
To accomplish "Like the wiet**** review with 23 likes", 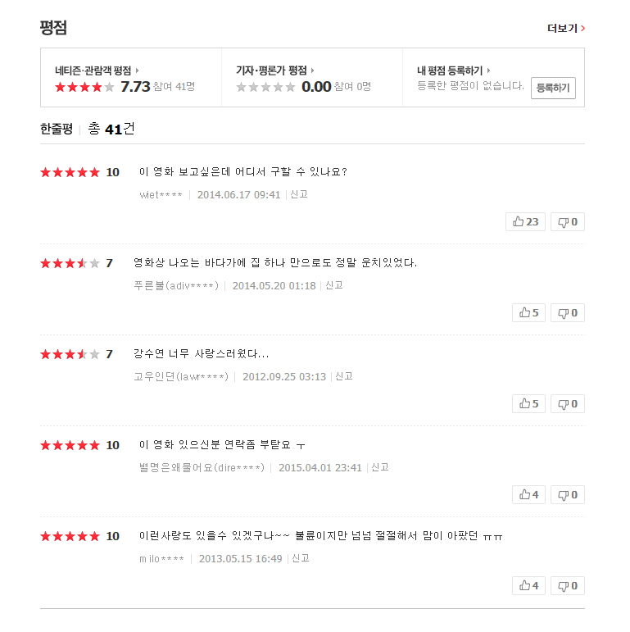I will (x=528, y=222).
